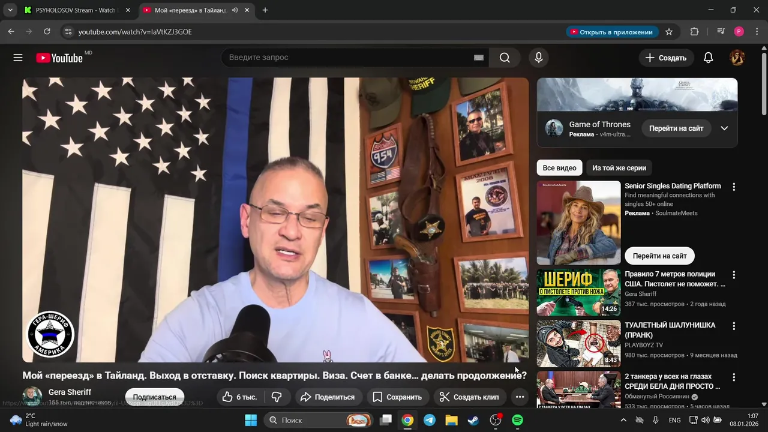Viewport: 768px width, 432px height.
Task: Open a new browser tab
Action: (x=265, y=10)
